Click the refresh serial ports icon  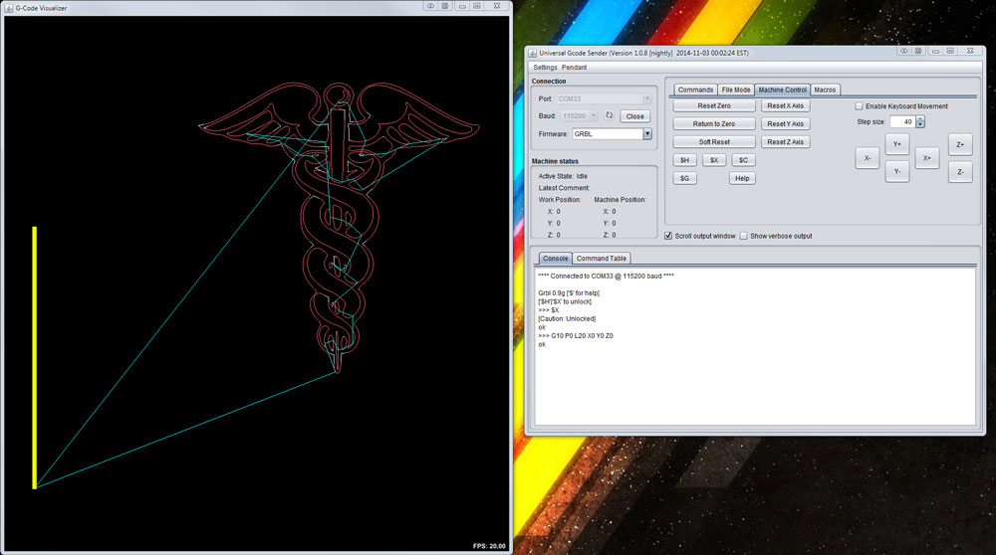[609, 115]
